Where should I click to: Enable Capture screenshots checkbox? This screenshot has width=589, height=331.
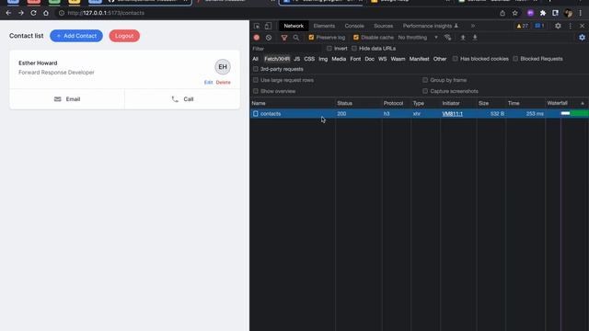click(425, 91)
